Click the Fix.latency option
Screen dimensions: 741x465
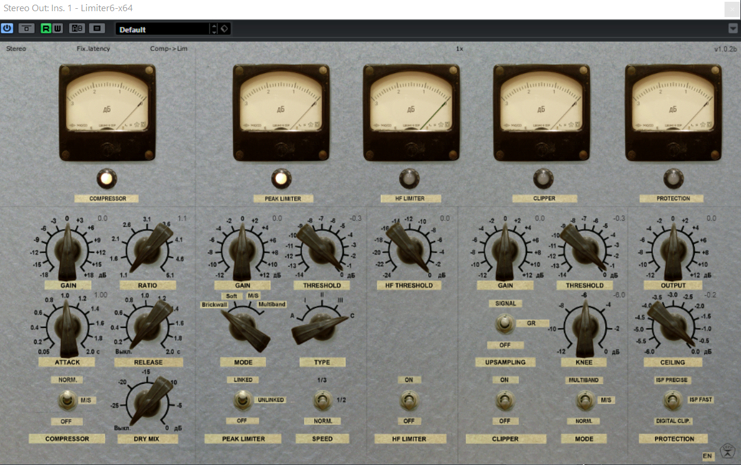(x=93, y=49)
